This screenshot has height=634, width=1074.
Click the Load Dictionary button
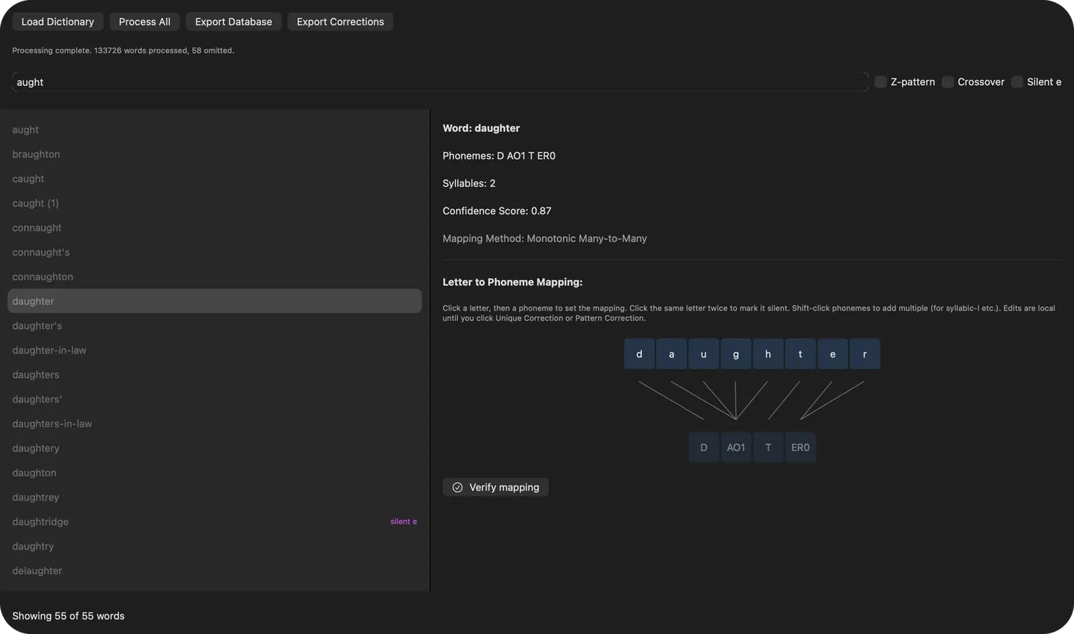click(57, 22)
